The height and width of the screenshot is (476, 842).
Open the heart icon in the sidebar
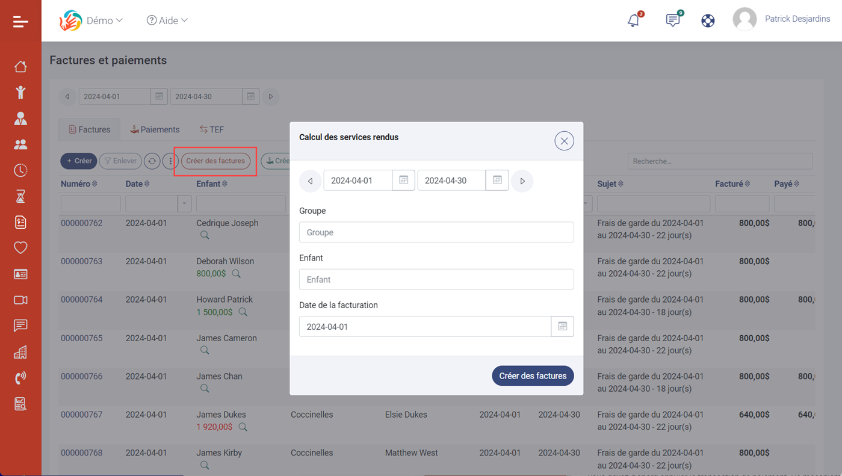20,248
